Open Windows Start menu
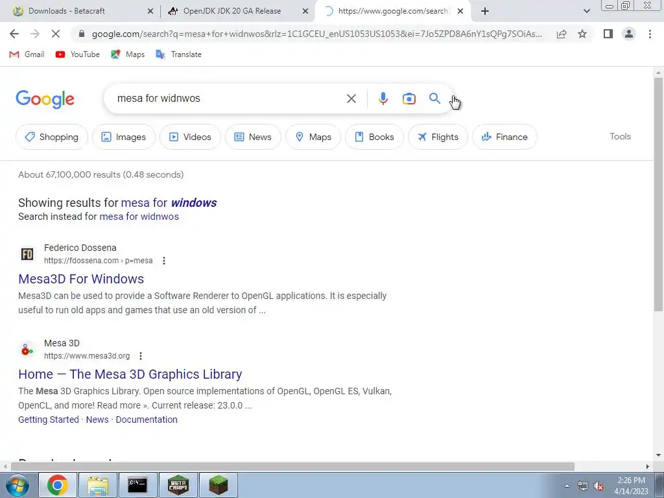This screenshot has width=664, height=498. 18,485
